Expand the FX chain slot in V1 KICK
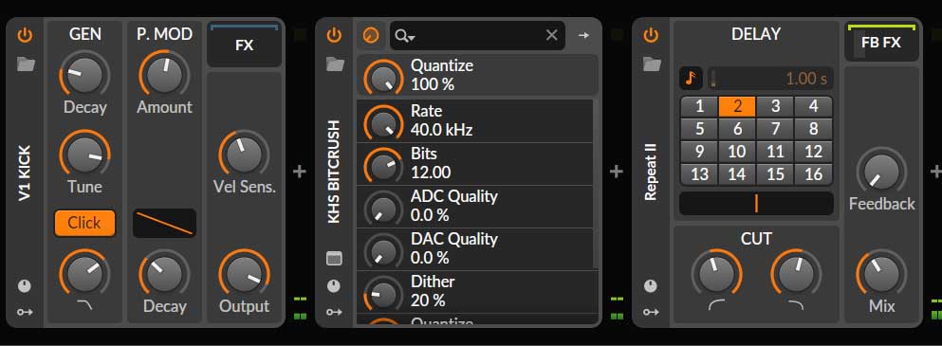 (x=244, y=46)
